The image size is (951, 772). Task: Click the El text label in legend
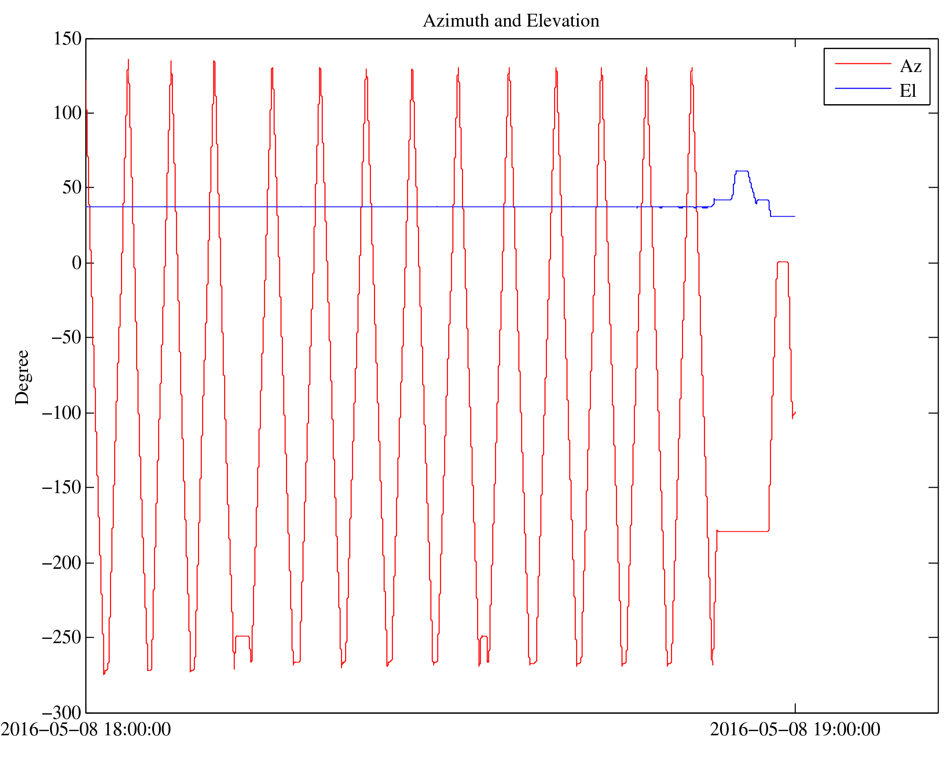point(907,91)
